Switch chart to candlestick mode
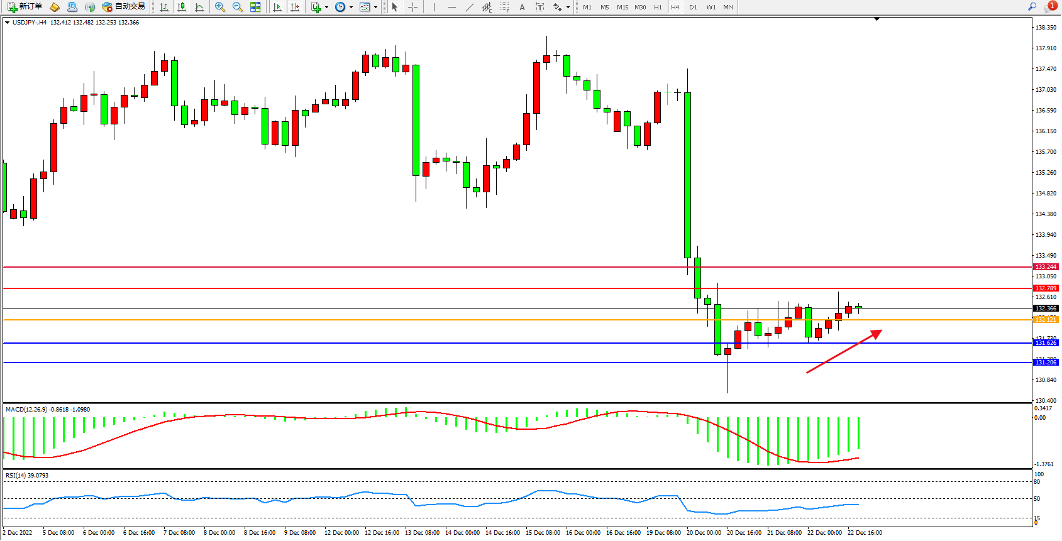Screen dimensions: 1062x541 (182, 7)
